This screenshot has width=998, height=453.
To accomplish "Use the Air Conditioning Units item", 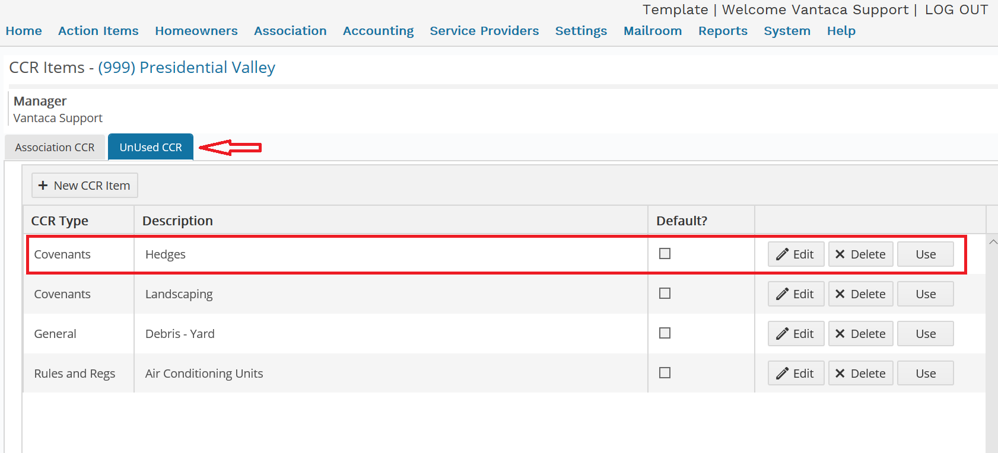I will (x=925, y=374).
